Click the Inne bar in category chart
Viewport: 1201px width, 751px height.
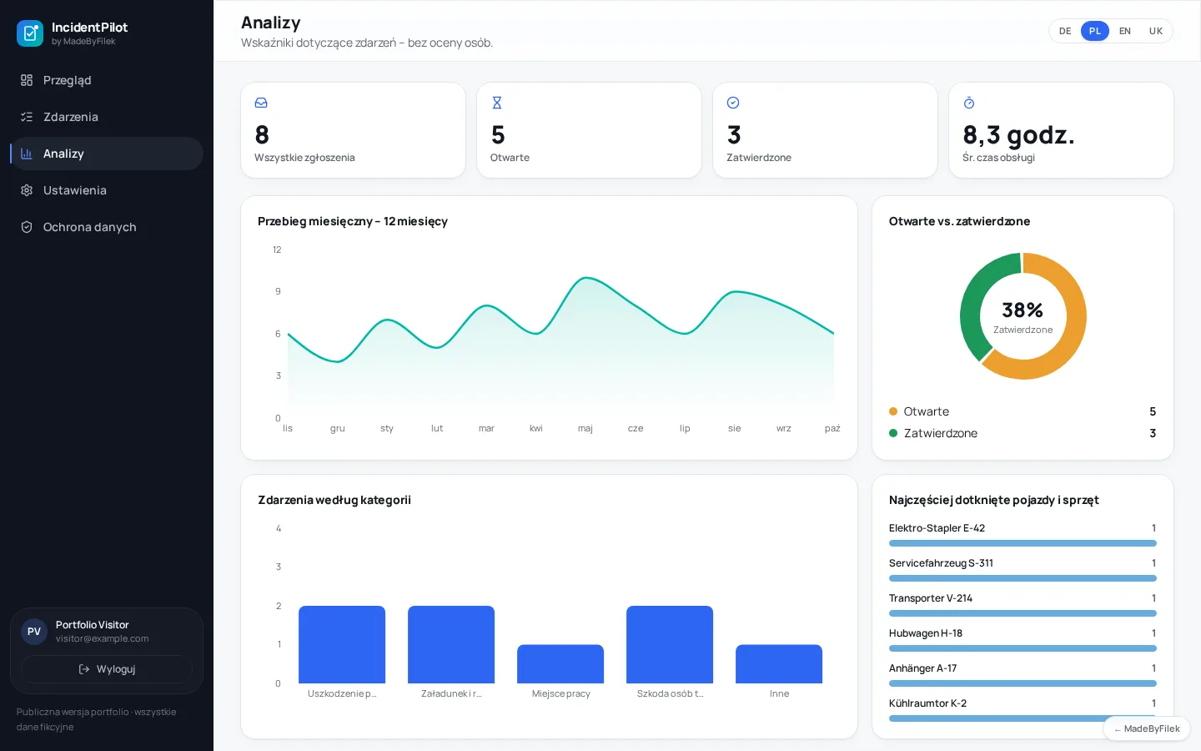point(779,664)
